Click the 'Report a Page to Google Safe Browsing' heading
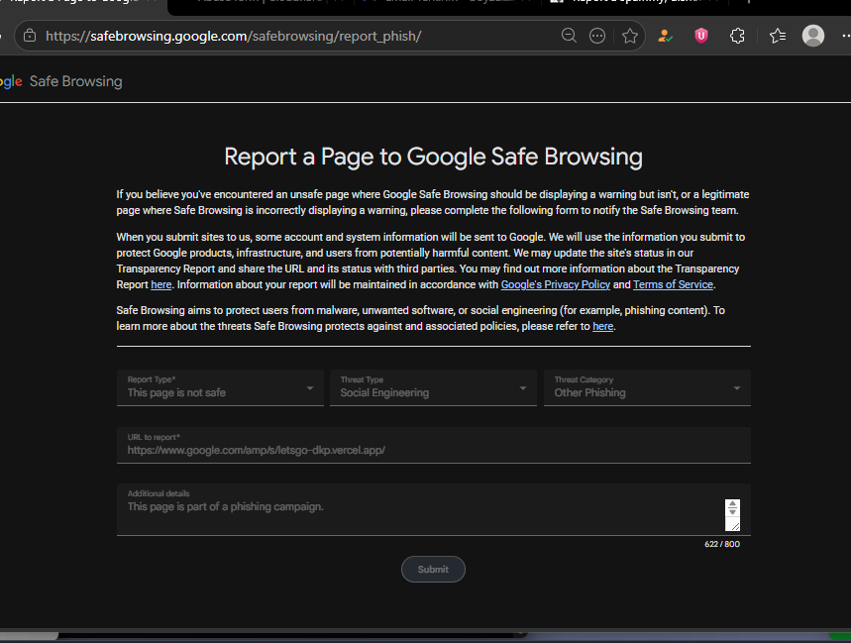Viewport: 851px width, 643px height. click(x=433, y=157)
